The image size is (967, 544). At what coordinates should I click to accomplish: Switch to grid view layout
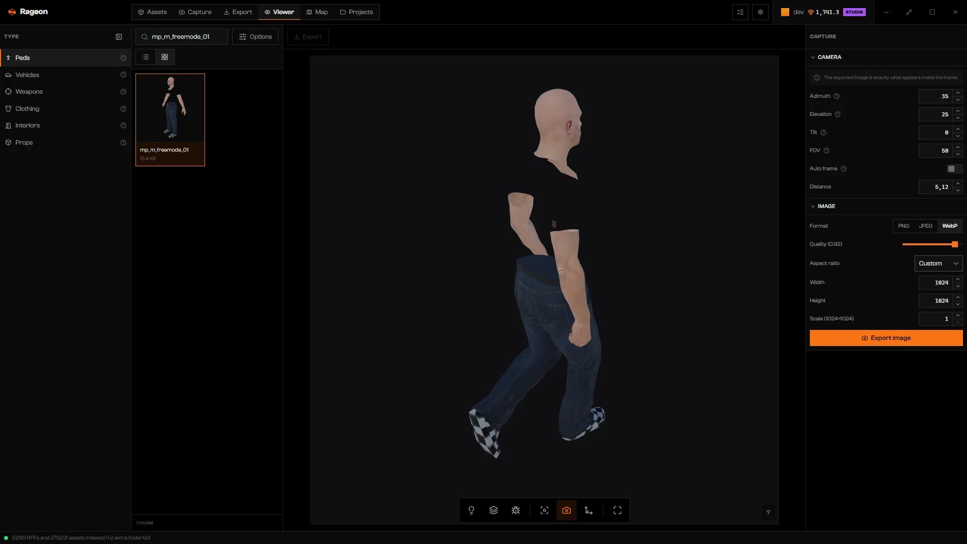click(x=165, y=57)
